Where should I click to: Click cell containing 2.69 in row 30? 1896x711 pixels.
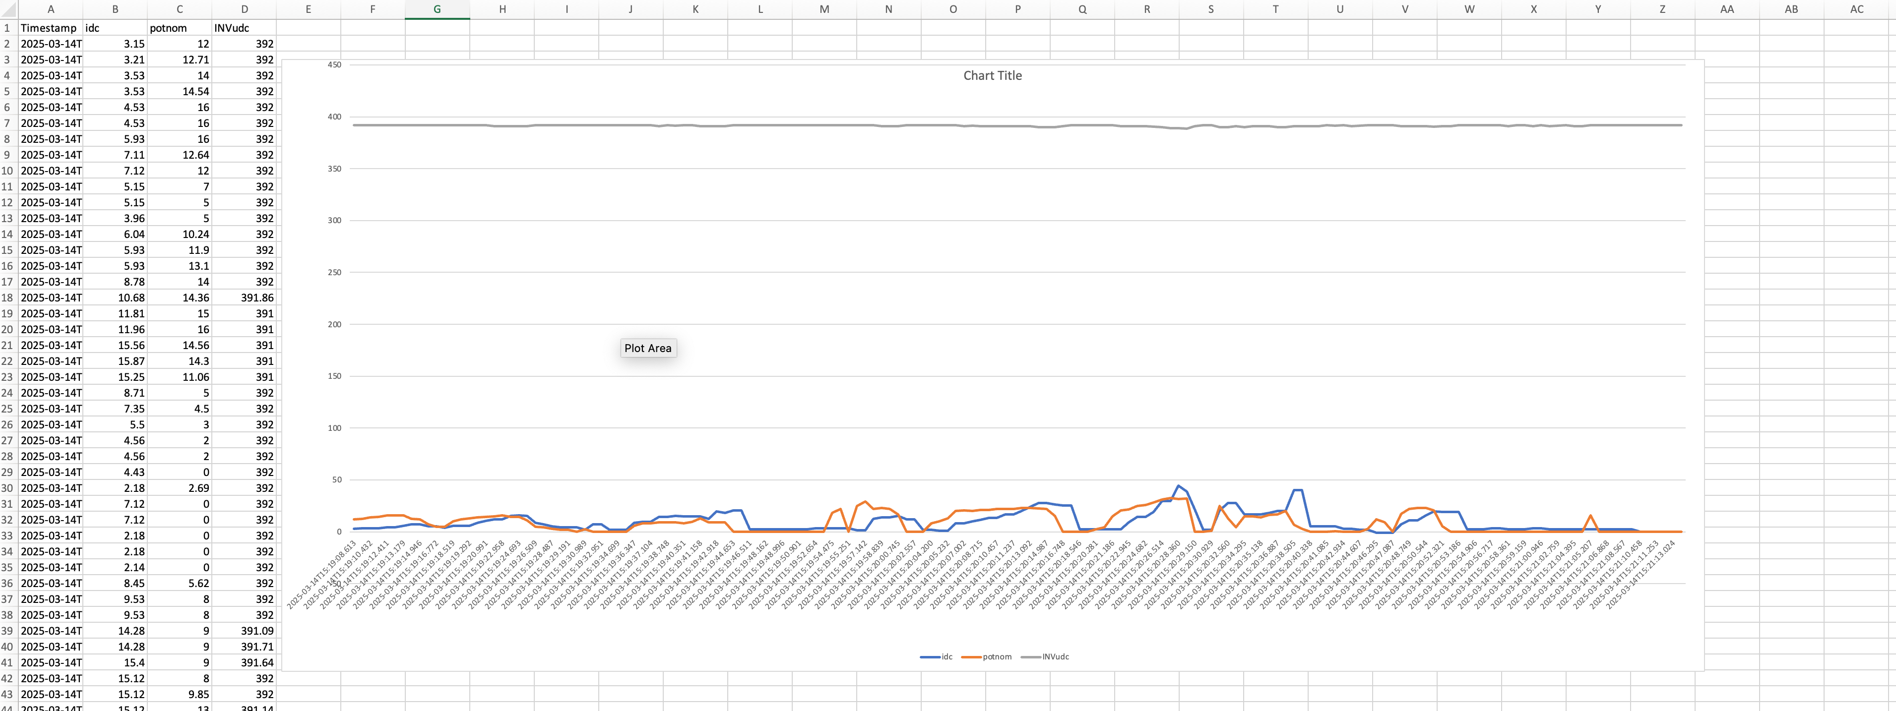(179, 488)
